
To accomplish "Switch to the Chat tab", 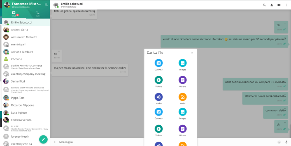I will [14, 14].
